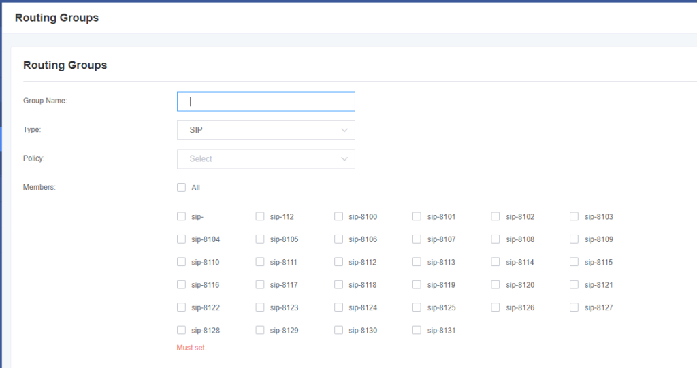Check the All members checkbox
697x368 pixels.
[x=181, y=188]
